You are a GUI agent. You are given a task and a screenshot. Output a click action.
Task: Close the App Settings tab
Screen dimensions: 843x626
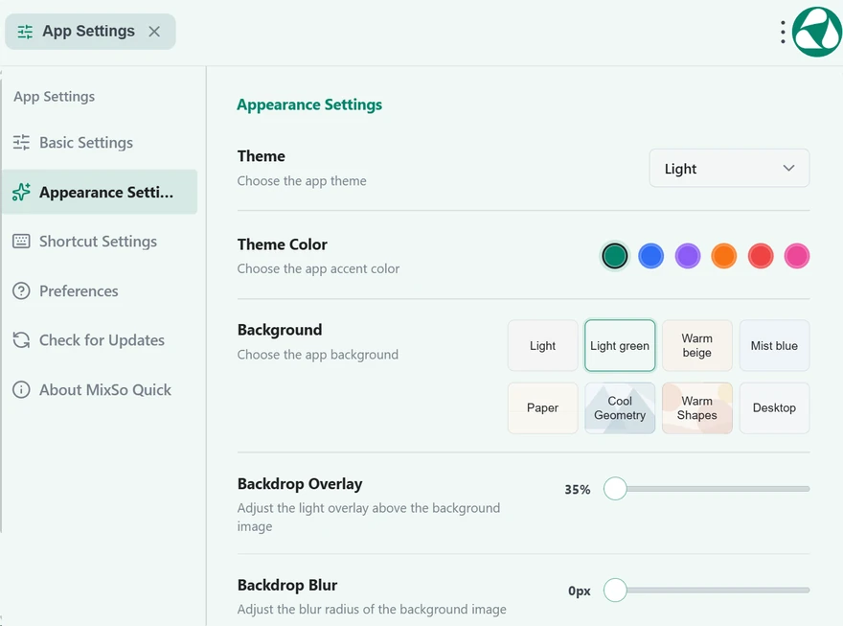pyautogui.click(x=154, y=32)
